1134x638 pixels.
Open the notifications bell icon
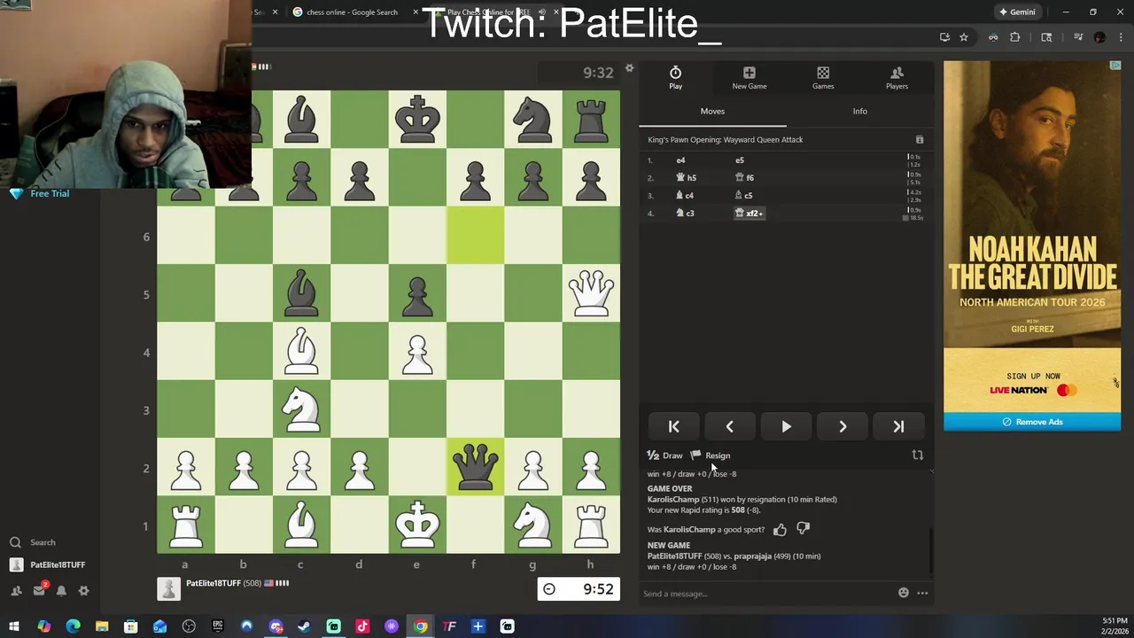coord(61,590)
